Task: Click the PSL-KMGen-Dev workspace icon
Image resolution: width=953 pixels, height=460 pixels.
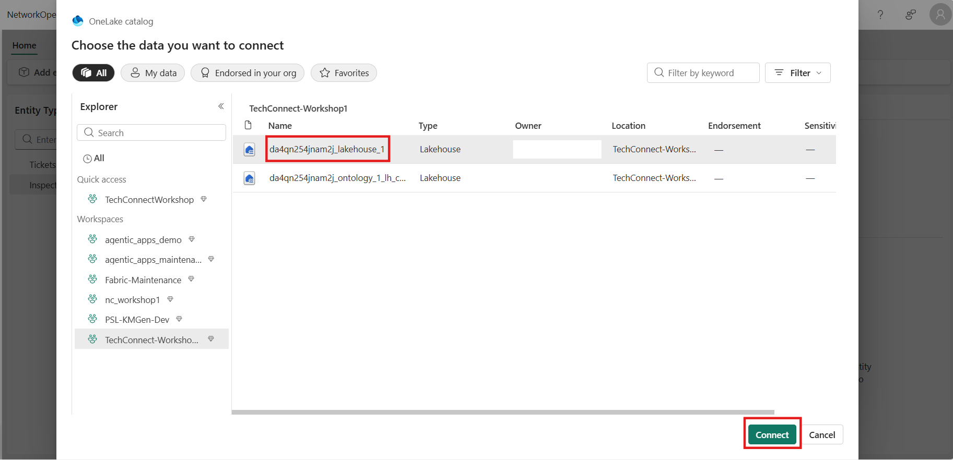Action: [92, 319]
